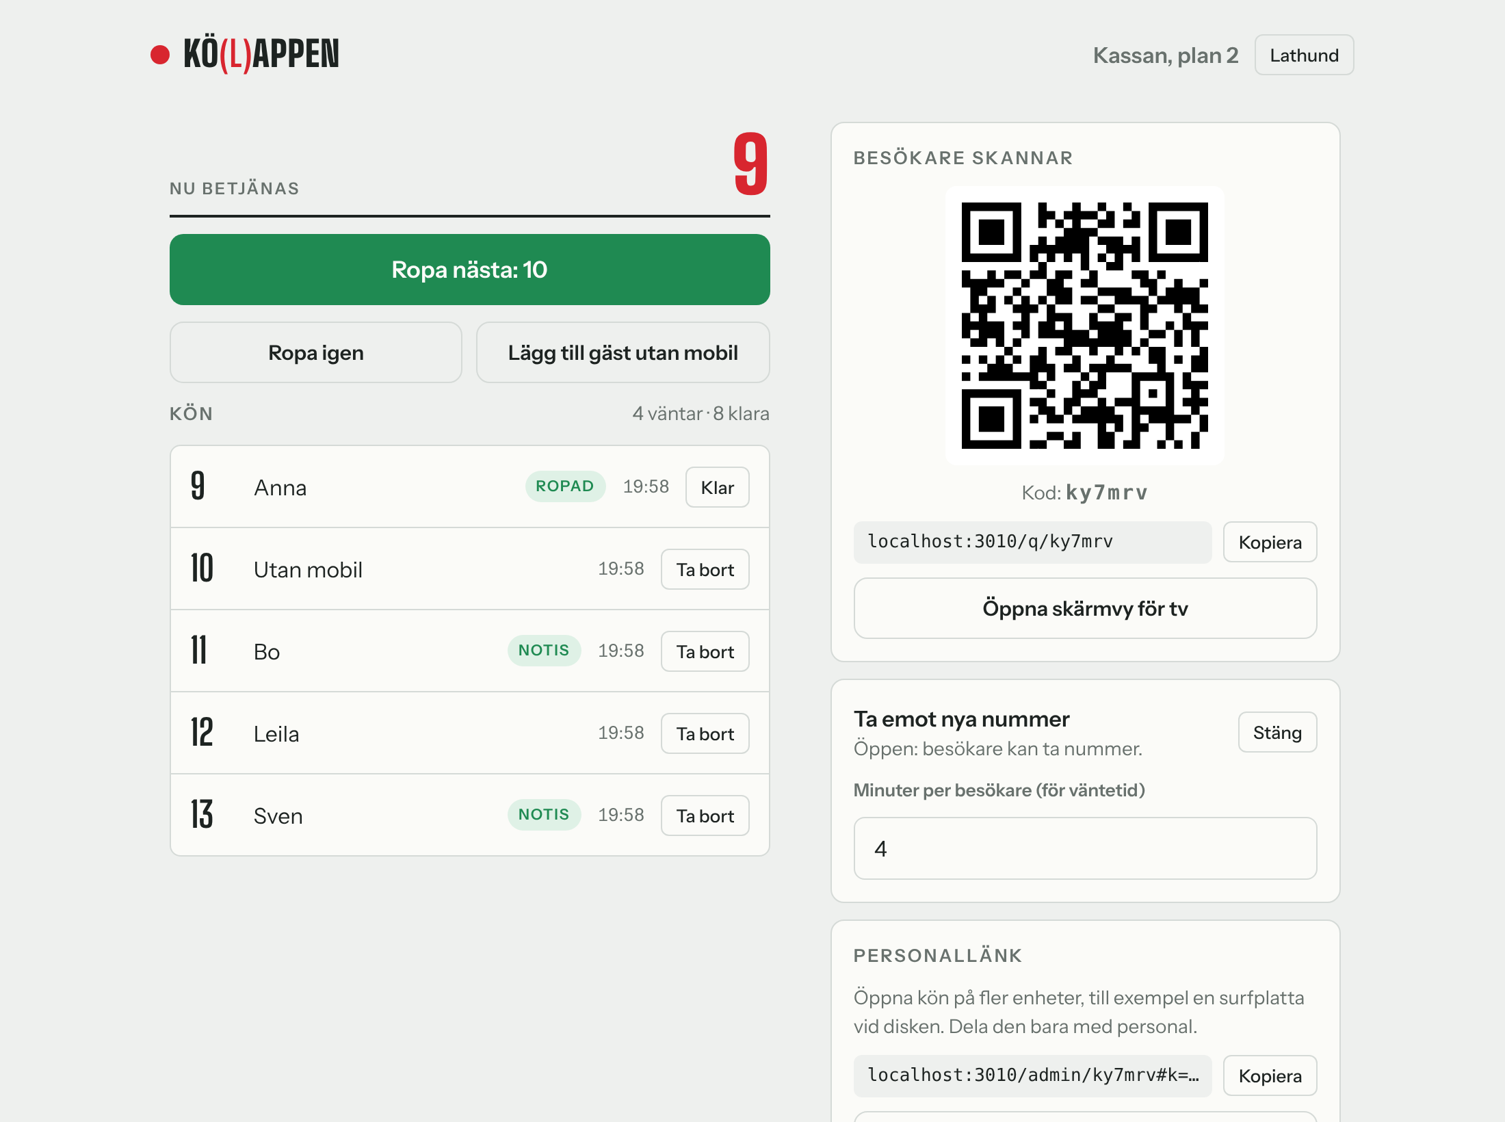Click queue number 12 in Leila's row
The height and width of the screenshot is (1122, 1505).
[202, 733]
